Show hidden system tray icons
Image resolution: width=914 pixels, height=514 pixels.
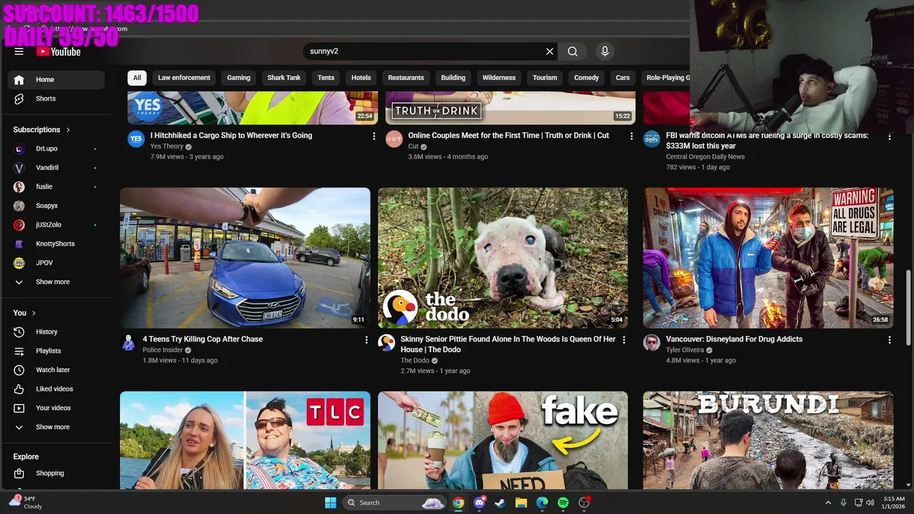(828, 503)
